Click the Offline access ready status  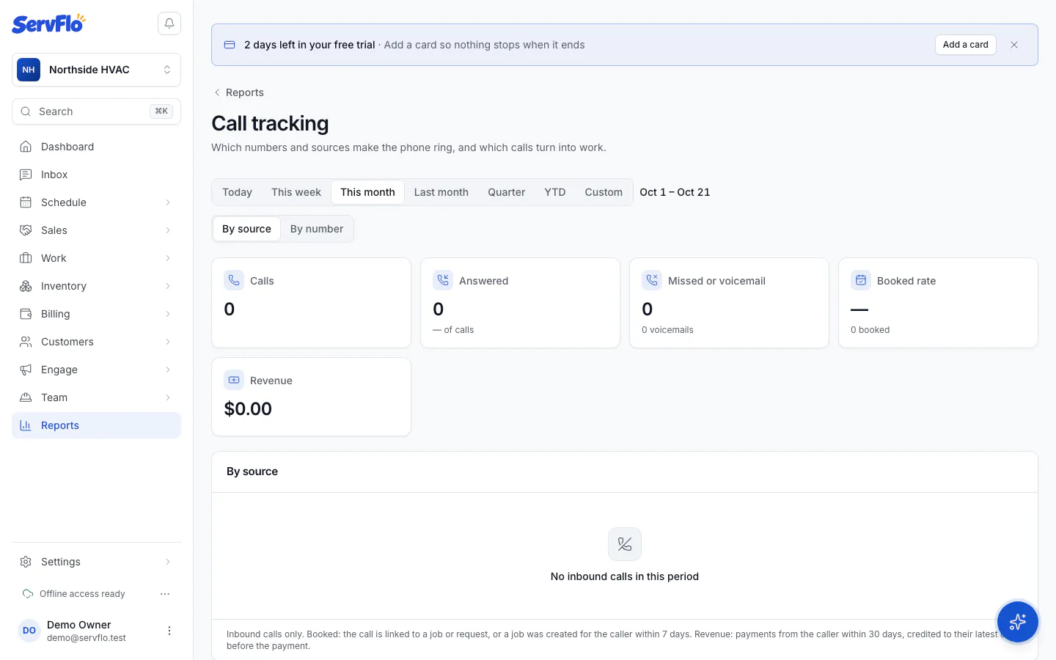[74, 594]
